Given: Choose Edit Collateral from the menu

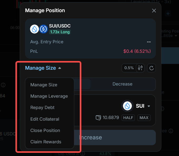Looking at the screenshot, I should 45,119.
